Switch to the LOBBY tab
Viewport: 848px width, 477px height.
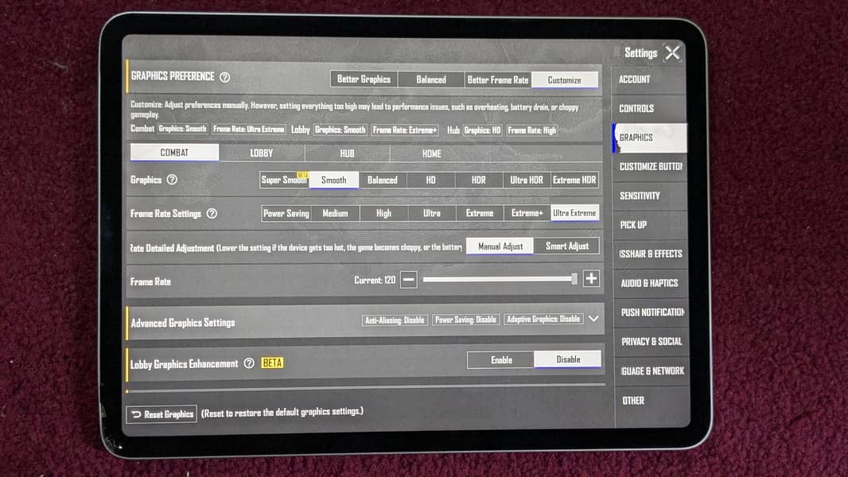click(262, 153)
